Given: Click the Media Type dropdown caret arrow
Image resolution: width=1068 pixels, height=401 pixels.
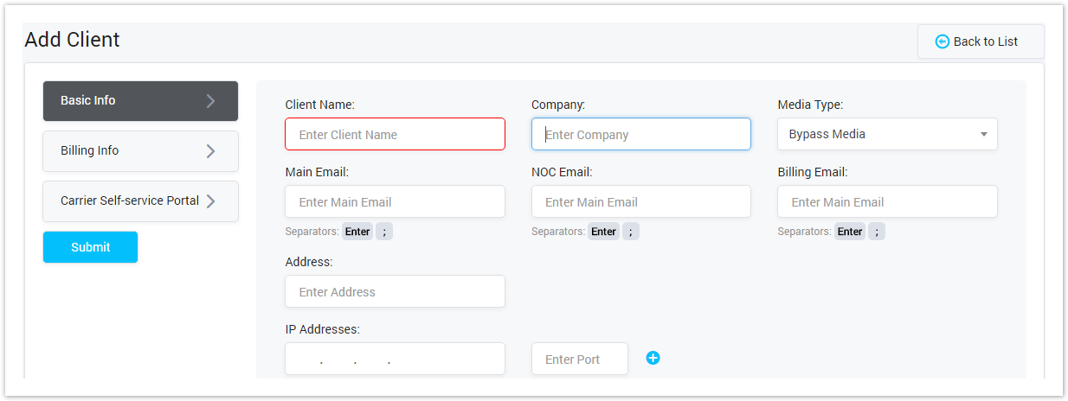Looking at the screenshot, I should click(x=984, y=135).
